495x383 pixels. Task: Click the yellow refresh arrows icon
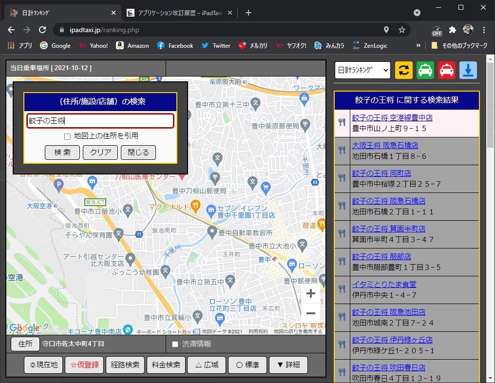coord(404,70)
